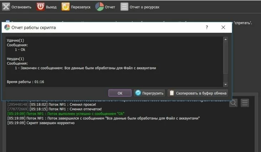This screenshot has height=152, width=261.
Task: Click the Отчет toolbar label
Action: coord(110,7)
